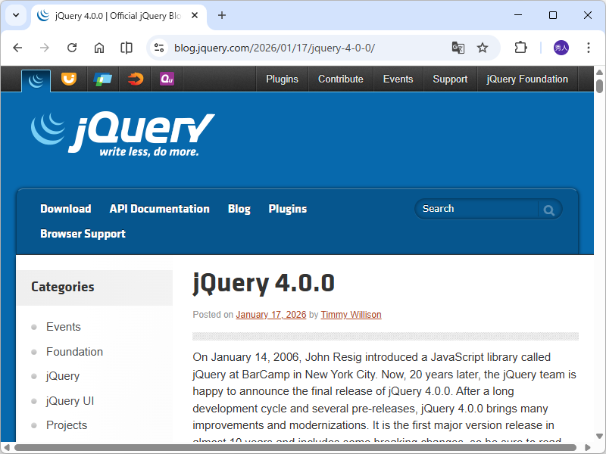The image size is (606, 454).
Task: Click the horizontal scrollbar right arrow
Action: click(588, 448)
